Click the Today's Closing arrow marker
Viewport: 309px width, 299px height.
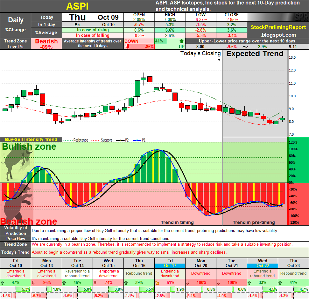219,59
